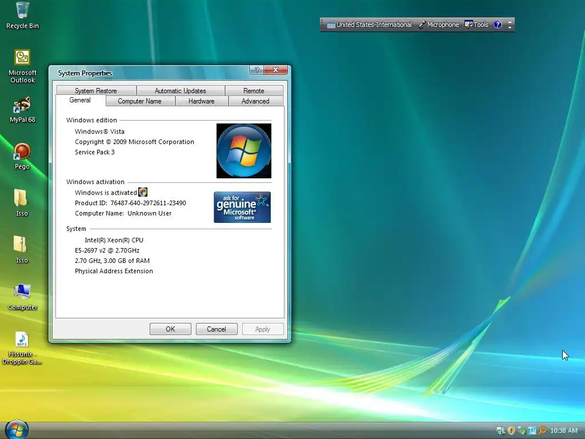The image size is (585, 439).
Task: Click the activation icon beside Windows is activated
Action: pyautogui.click(x=143, y=192)
